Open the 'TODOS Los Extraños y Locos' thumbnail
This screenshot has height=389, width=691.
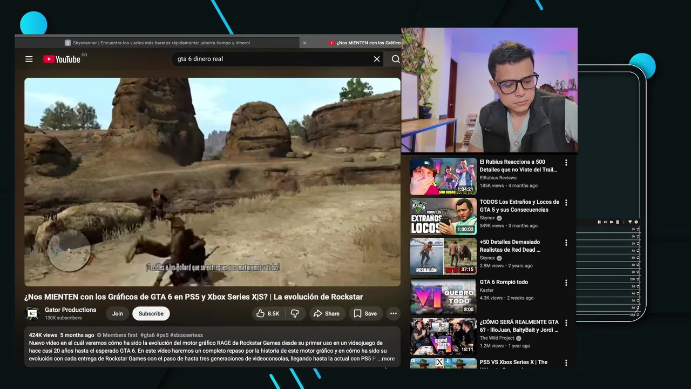443,216
